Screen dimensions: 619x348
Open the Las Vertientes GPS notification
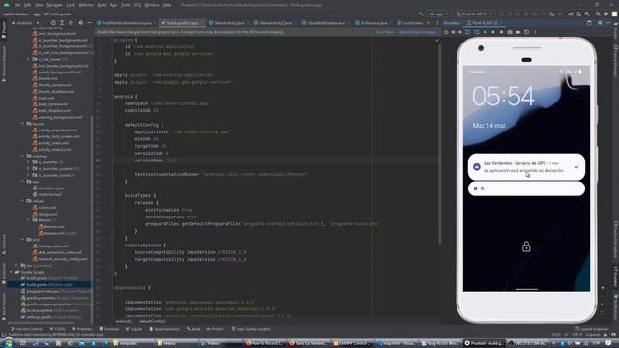click(526, 167)
